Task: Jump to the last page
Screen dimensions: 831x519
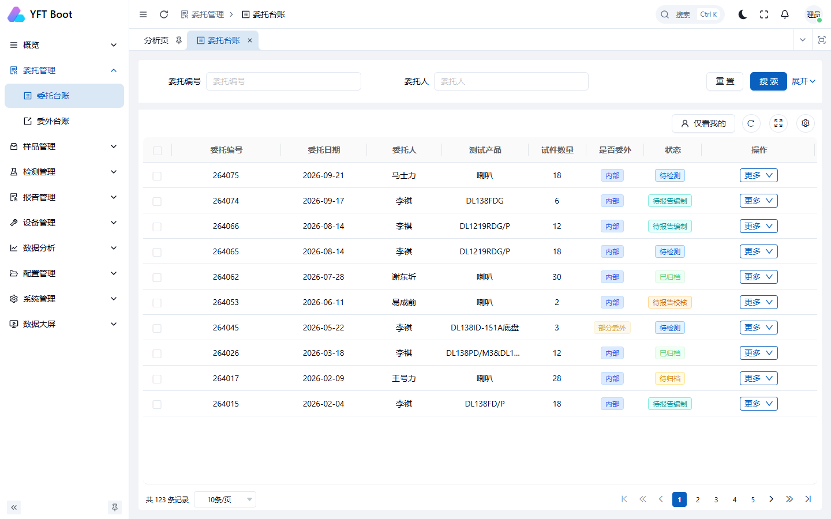Action: 808,499
